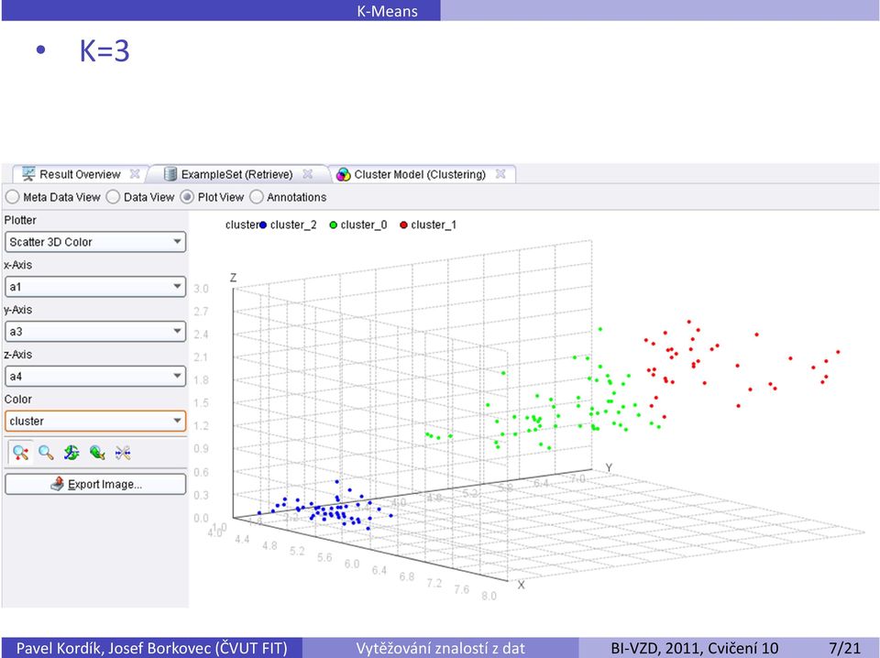Viewport: 880px width, 658px height.
Task: Select the Annotations radio button
Action: 256,197
